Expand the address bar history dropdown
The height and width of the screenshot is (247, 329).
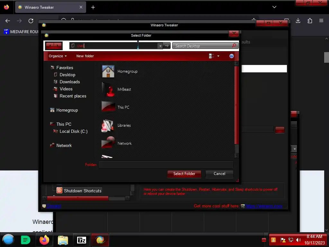tap(160, 46)
